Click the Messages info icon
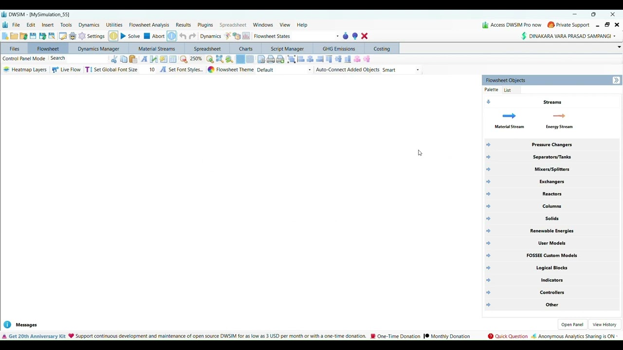The width and height of the screenshot is (623, 350). 7,325
